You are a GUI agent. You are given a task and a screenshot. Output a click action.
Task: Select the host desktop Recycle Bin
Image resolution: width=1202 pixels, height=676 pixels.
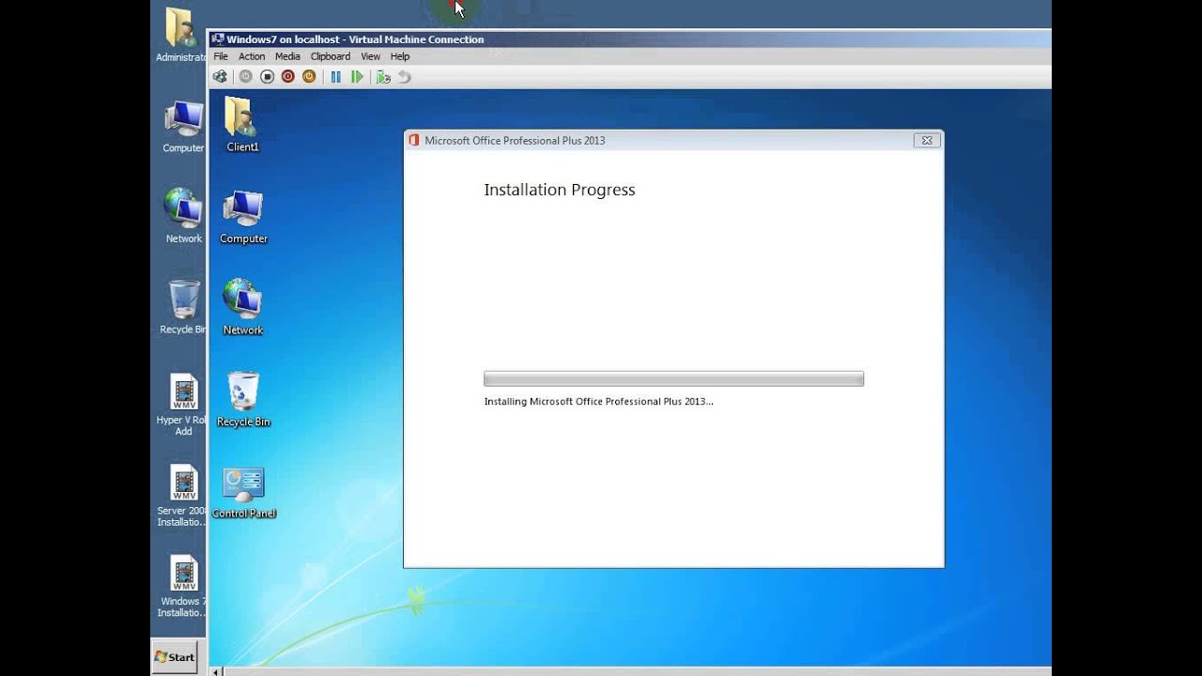[183, 307]
